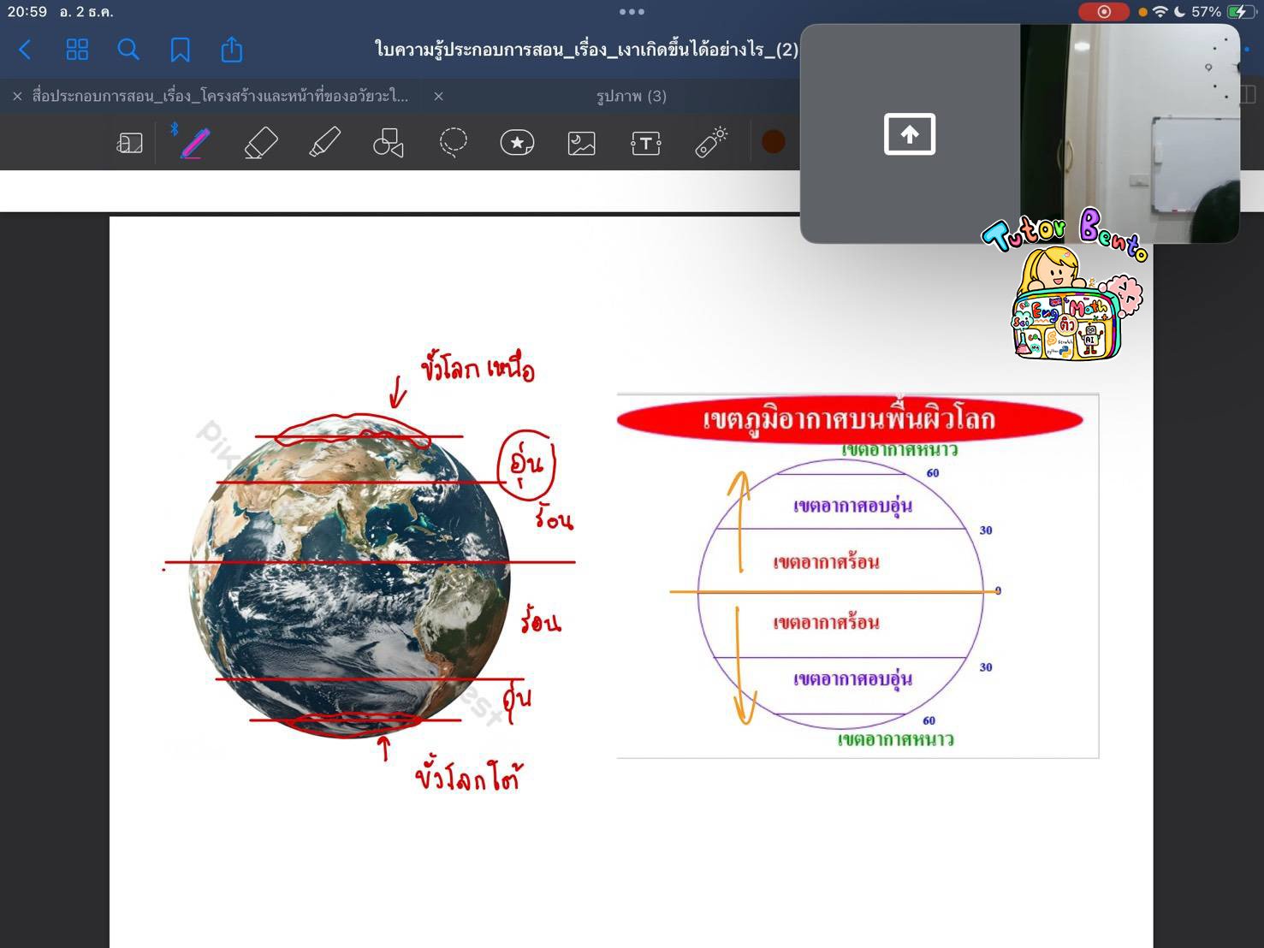Tap the upload button on the video overlay
1264x948 pixels.
(910, 133)
